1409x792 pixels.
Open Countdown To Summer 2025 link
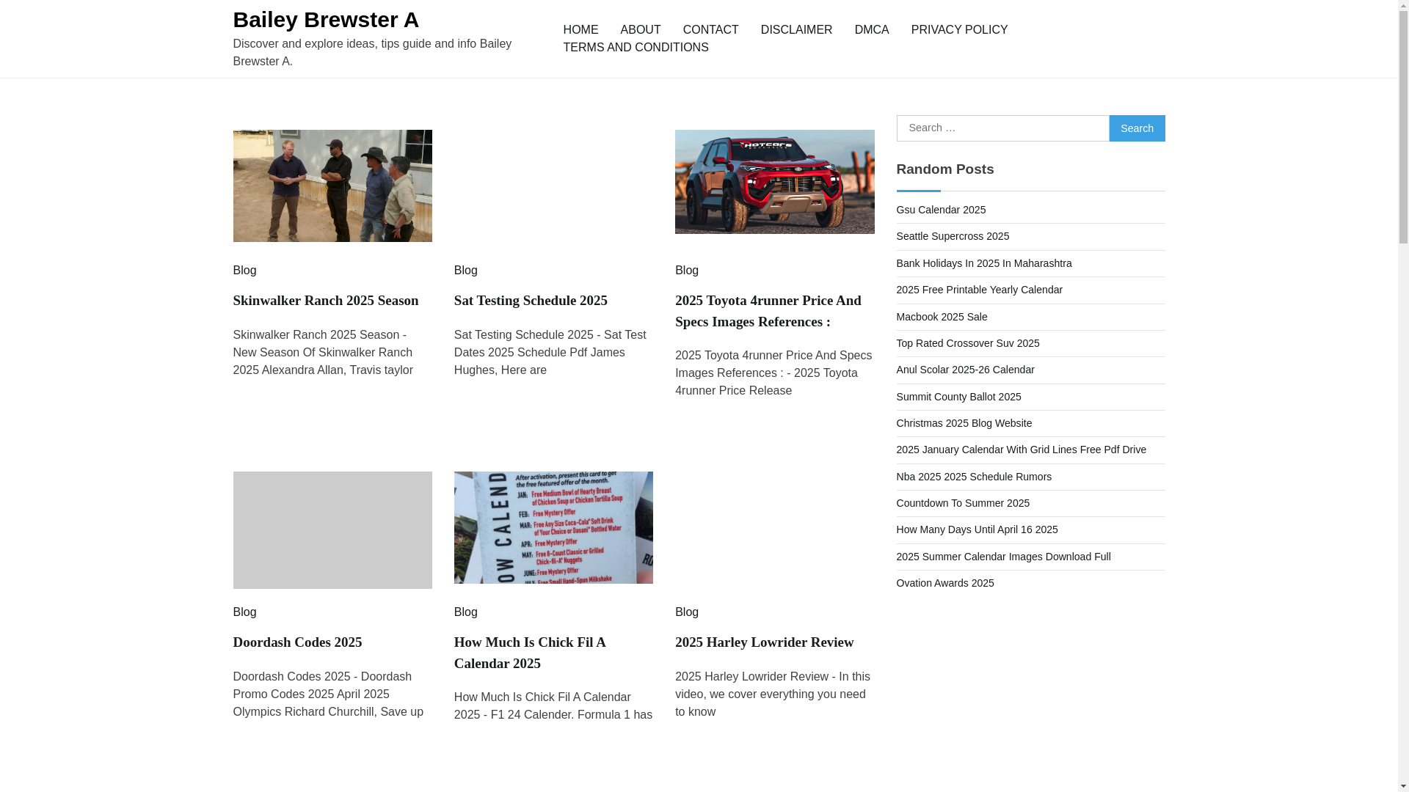click(963, 503)
